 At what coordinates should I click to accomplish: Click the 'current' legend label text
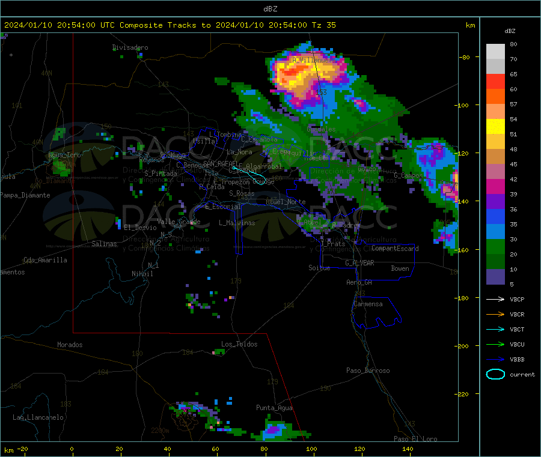522,374
